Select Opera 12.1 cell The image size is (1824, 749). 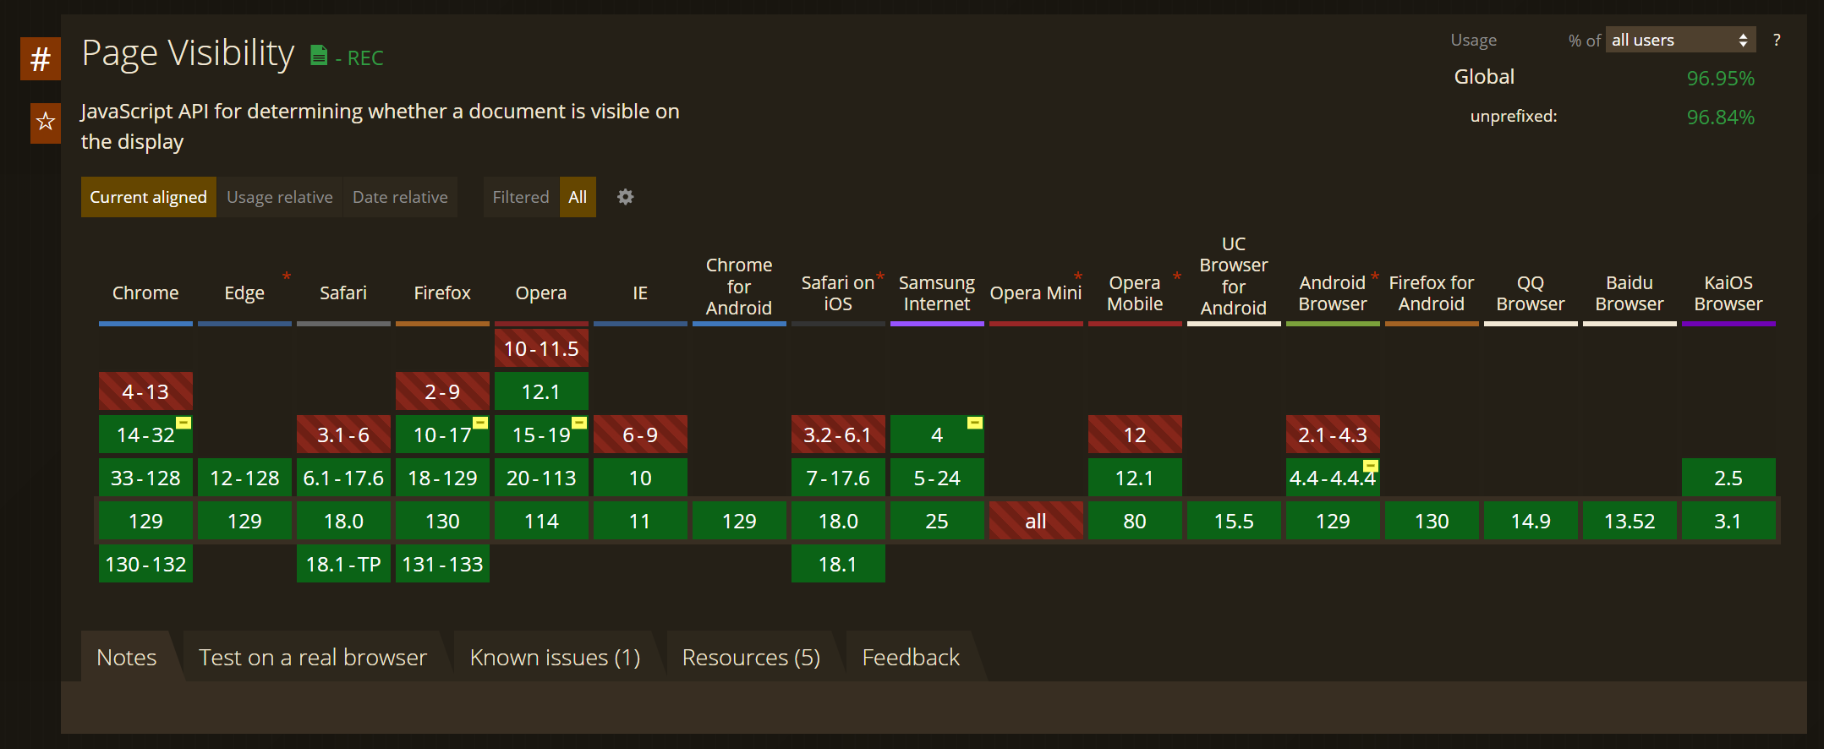click(x=541, y=391)
